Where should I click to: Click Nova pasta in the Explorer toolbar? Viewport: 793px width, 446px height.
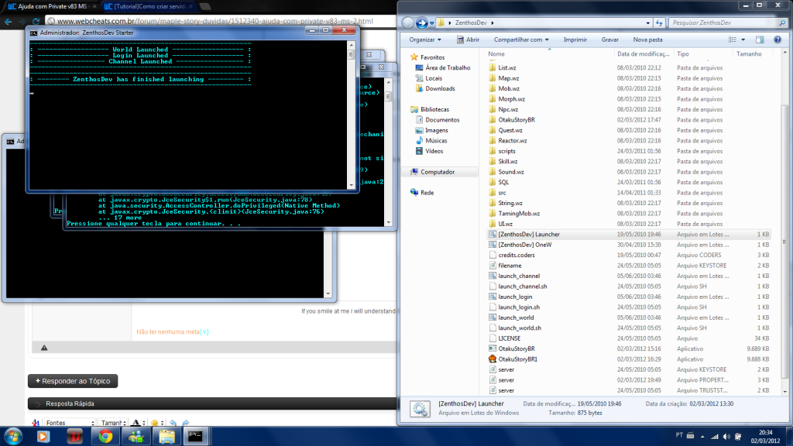click(x=647, y=39)
